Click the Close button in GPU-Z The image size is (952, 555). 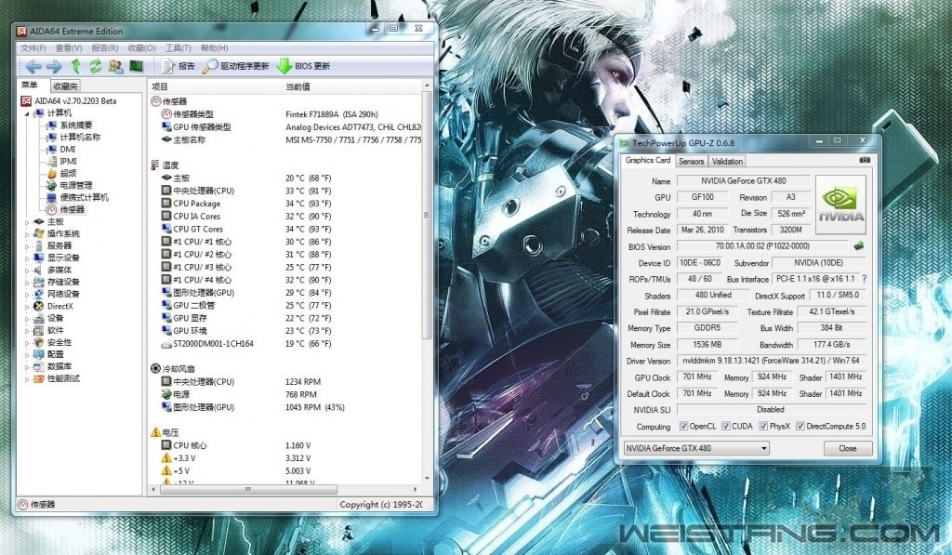coord(847,448)
